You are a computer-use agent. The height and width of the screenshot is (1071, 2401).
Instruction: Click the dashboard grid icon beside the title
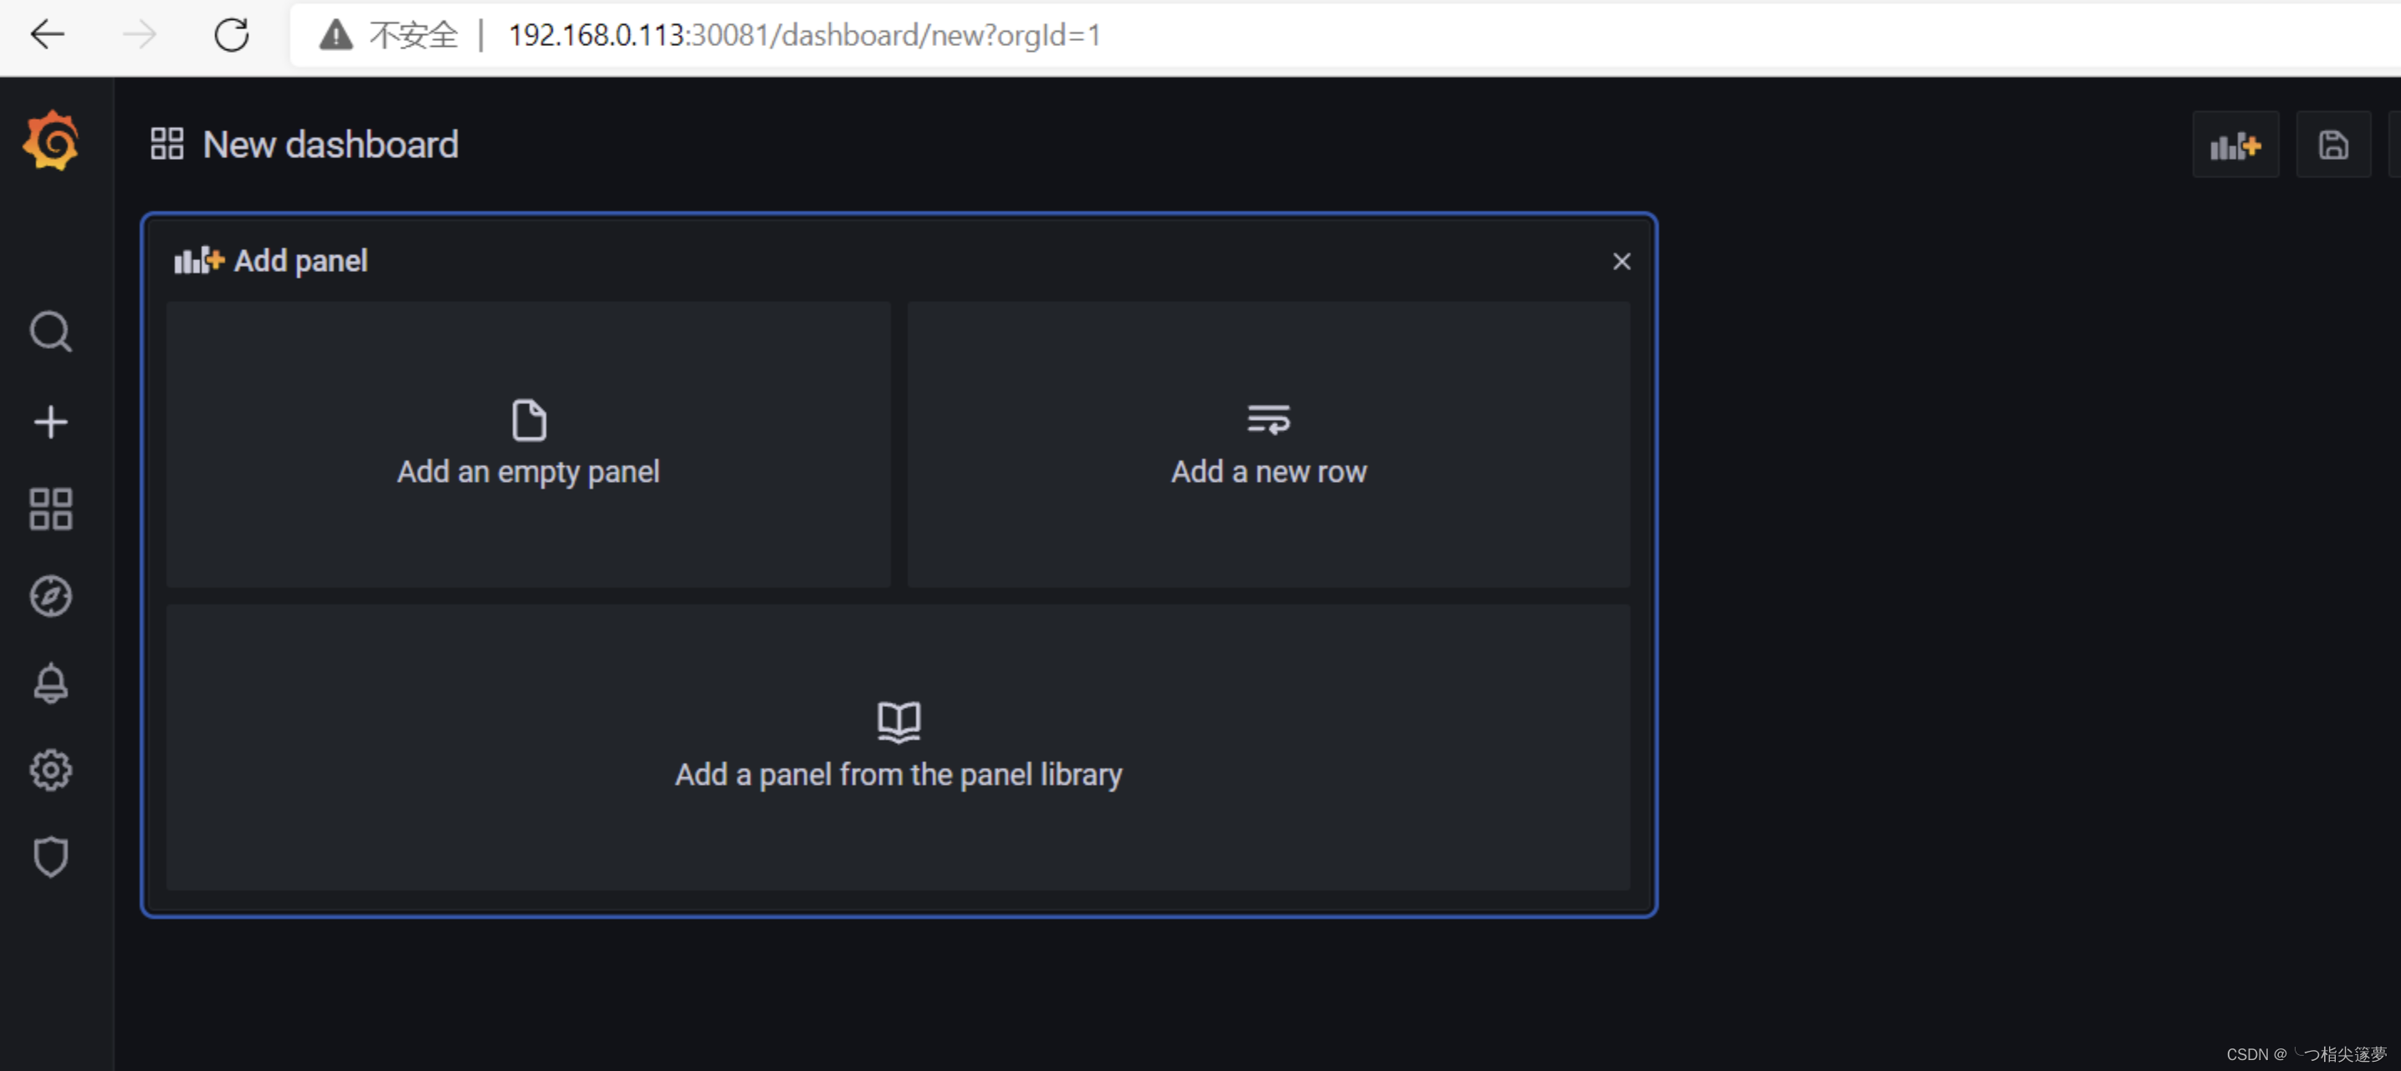tap(168, 145)
